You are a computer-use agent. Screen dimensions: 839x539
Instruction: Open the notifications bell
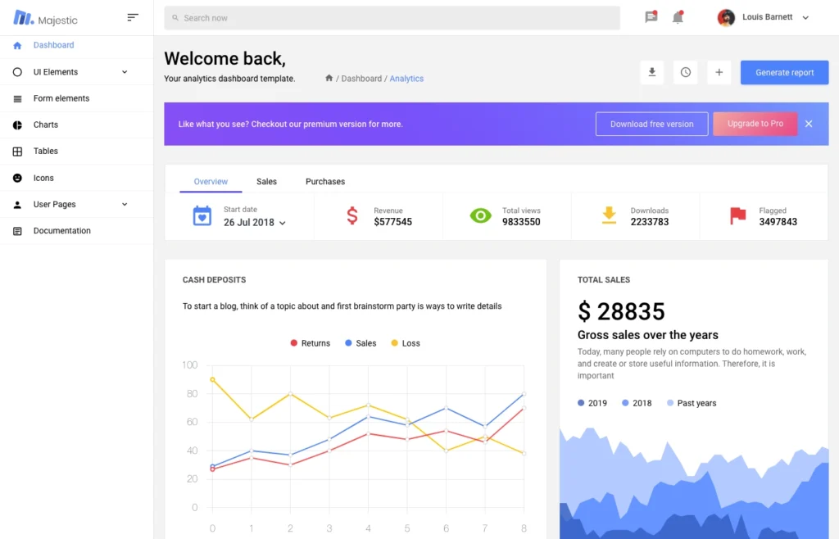click(x=678, y=17)
